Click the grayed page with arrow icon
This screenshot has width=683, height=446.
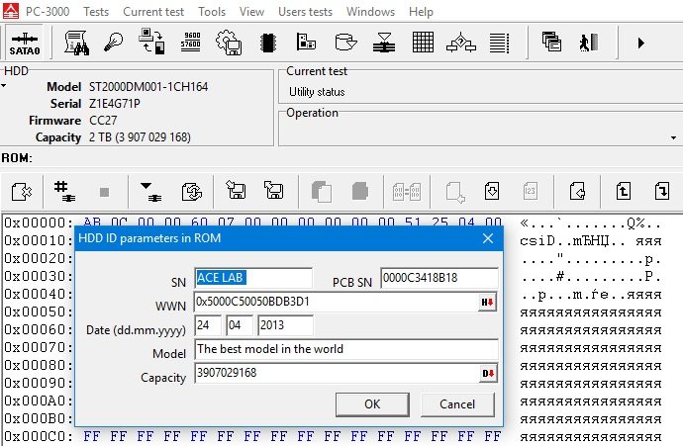point(454,192)
